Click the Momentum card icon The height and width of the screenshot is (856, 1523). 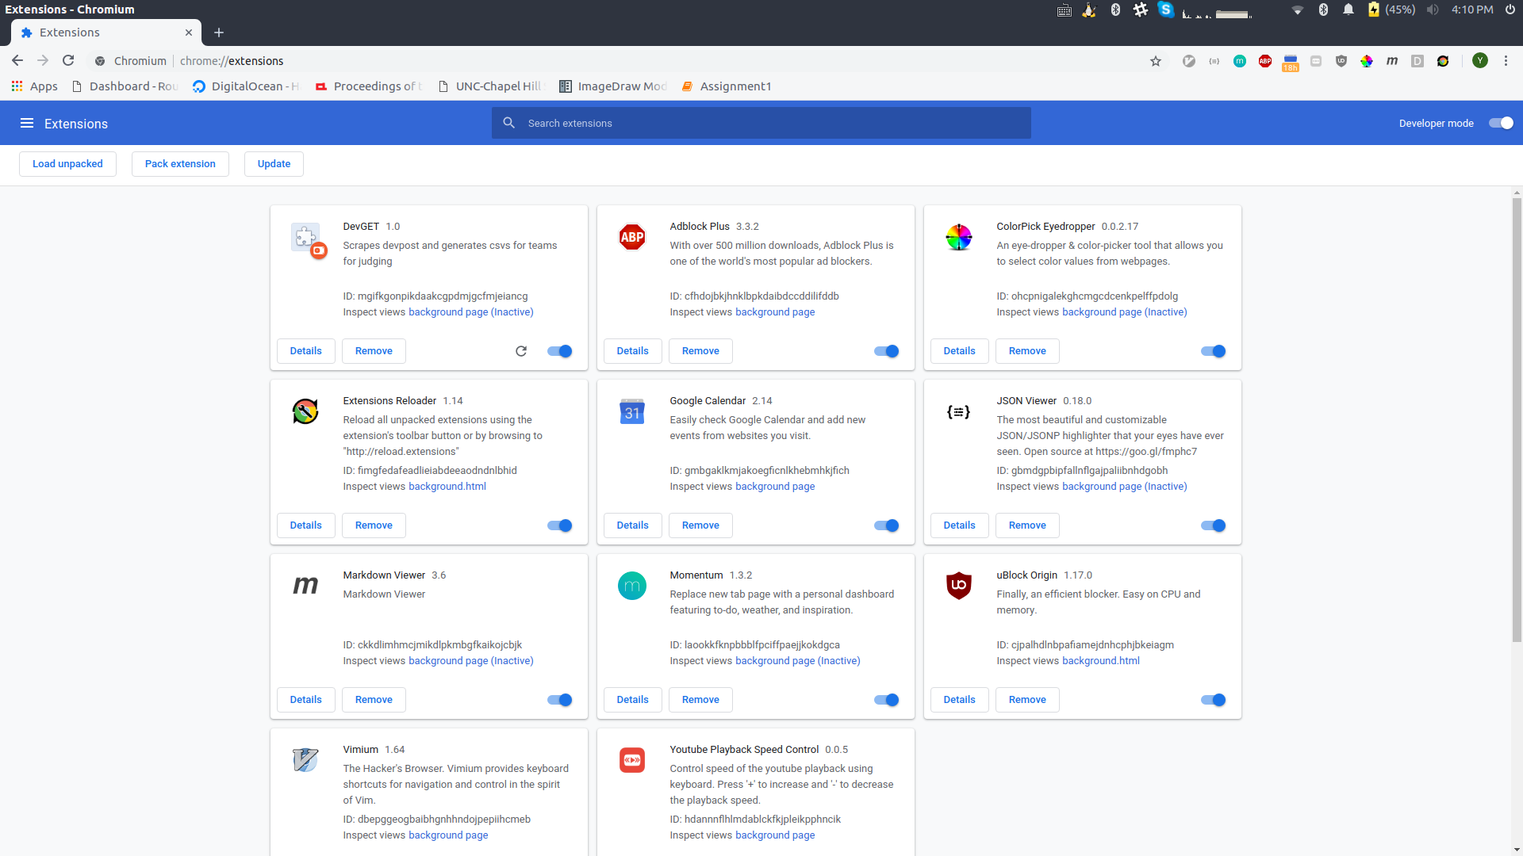[x=632, y=586]
